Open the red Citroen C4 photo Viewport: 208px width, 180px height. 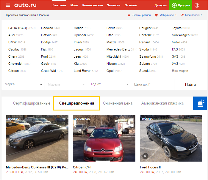pyautogui.click(x=104, y=138)
